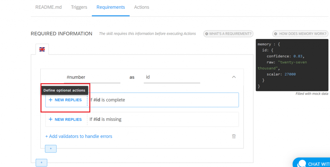Open the CHAT WITH bot bubble
Screen dimensions: 330x167
point(311,162)
